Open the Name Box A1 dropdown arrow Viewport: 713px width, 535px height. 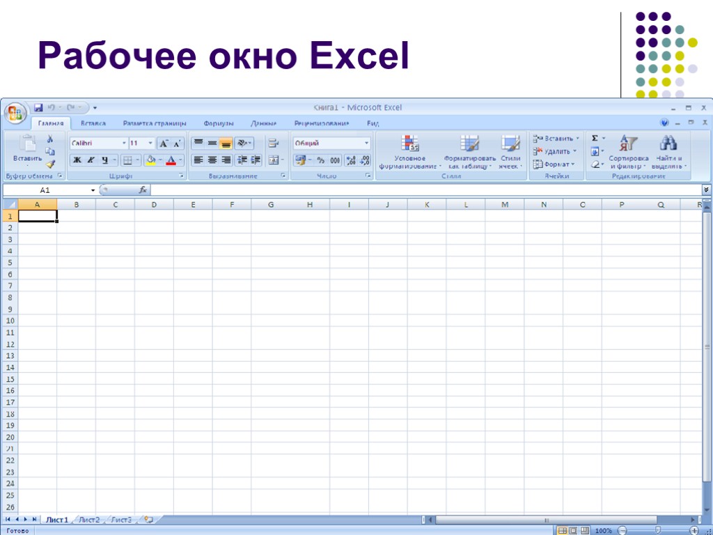coord(93,190)
